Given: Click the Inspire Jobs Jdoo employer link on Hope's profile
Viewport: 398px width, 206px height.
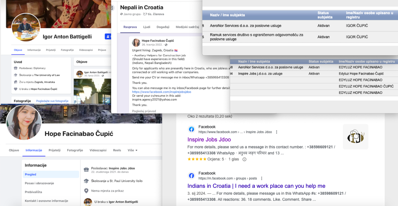Looking at the screenshot, I should 122,168.
